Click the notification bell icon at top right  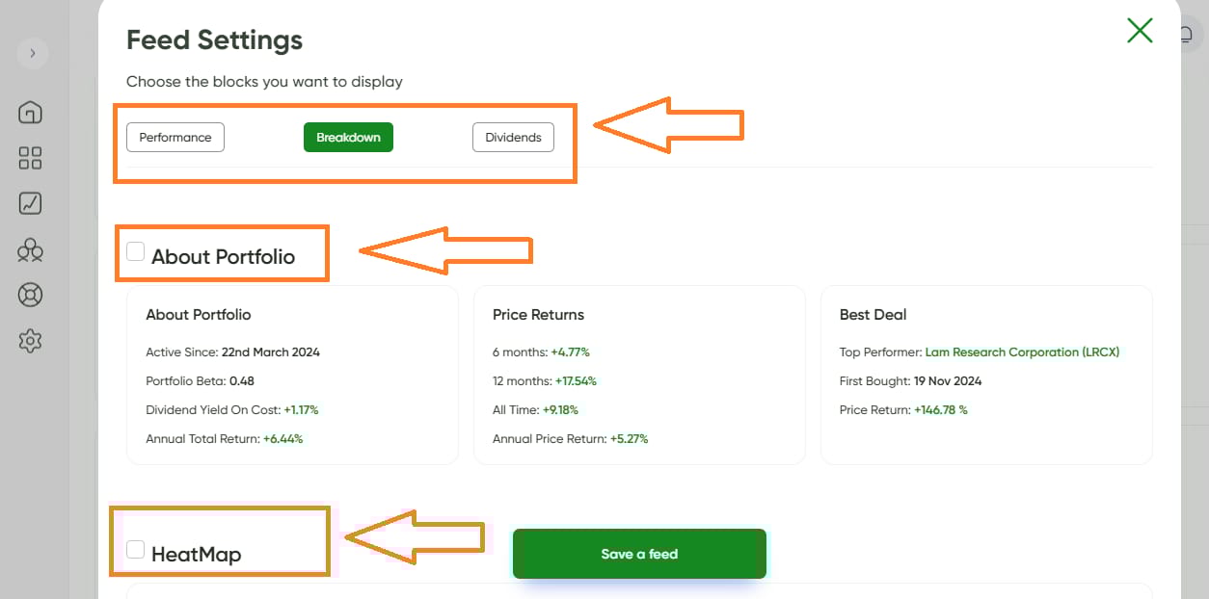(x=1187, y=34)
